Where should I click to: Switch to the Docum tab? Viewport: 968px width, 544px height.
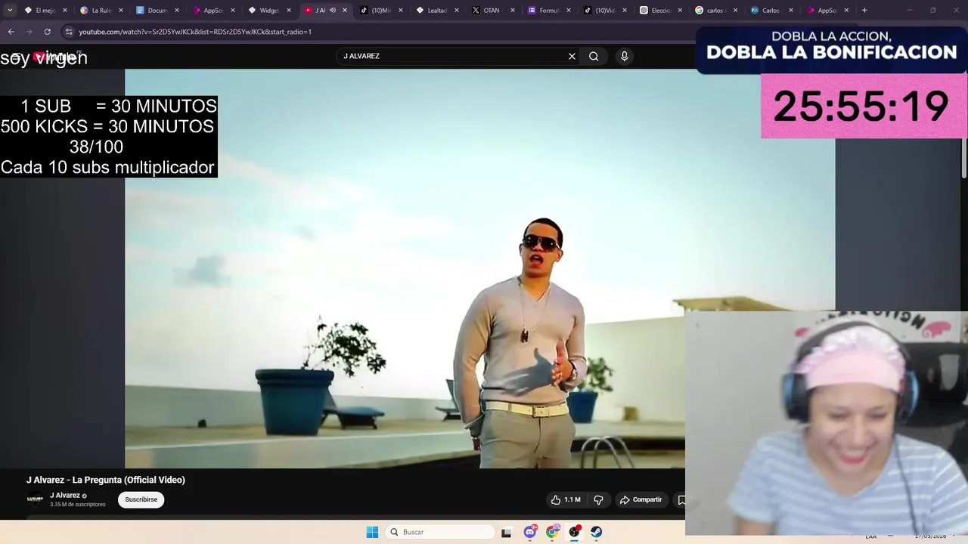[157, 11]
